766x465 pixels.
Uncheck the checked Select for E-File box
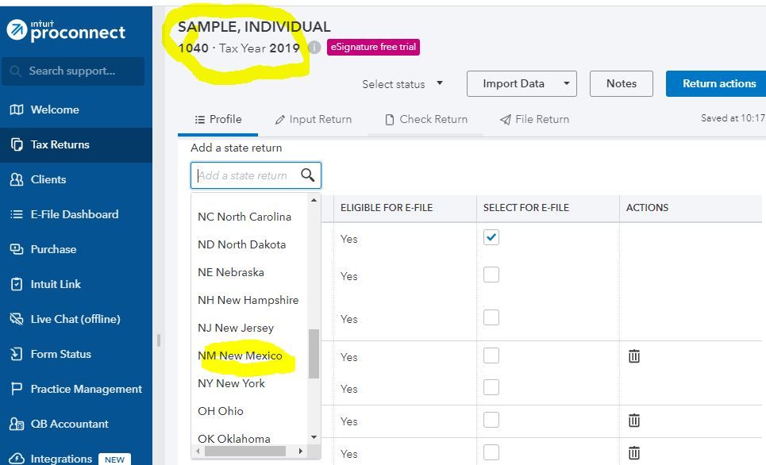[491, 237]
